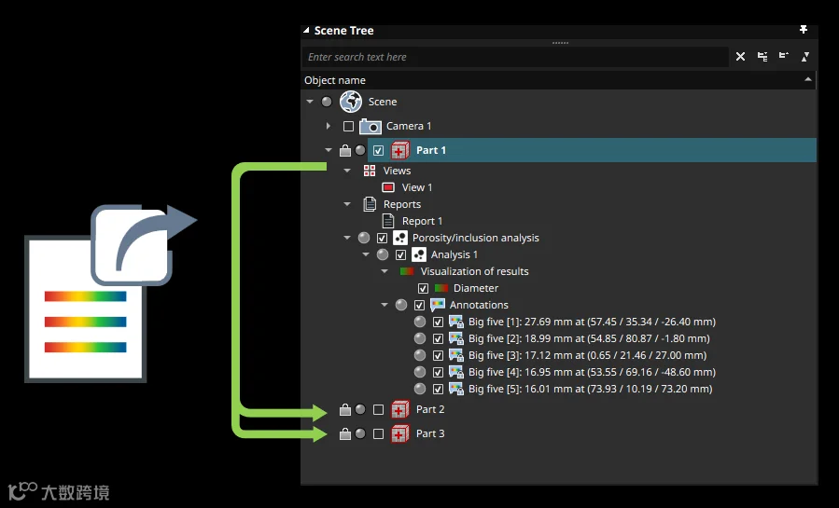
Task: Expand the Camera 1 tree node
Action: pos(328,126)
